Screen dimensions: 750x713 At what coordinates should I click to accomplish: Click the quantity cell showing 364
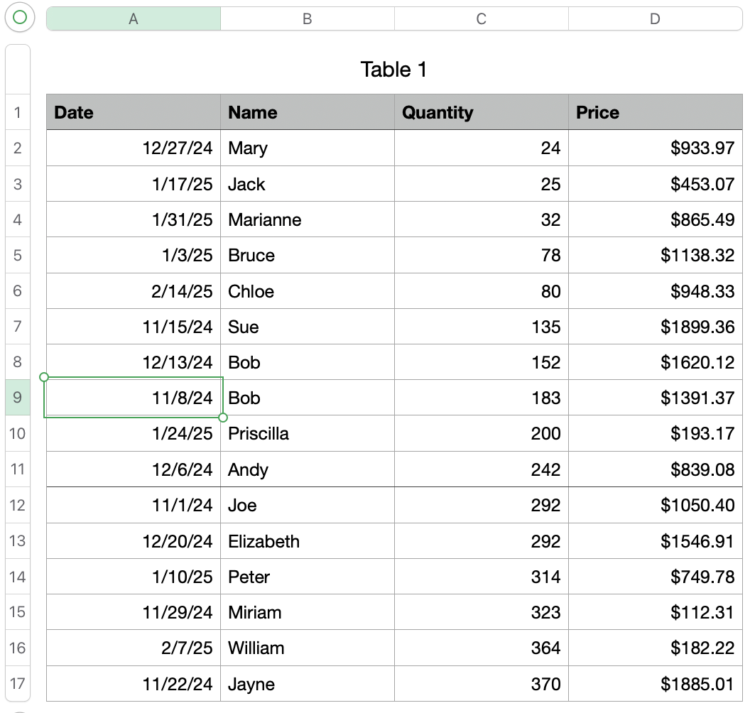click(482, 648)
